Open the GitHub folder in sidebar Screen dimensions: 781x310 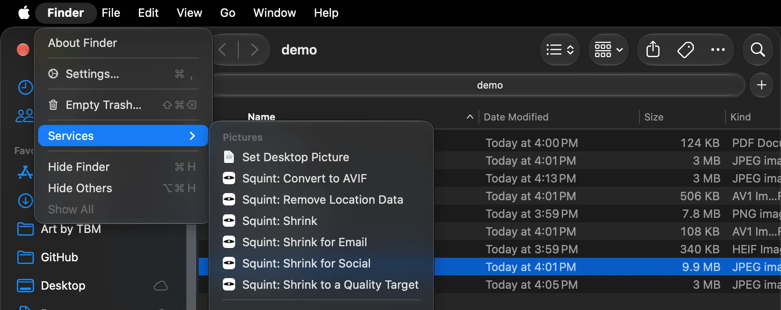(x=47, y=257)
